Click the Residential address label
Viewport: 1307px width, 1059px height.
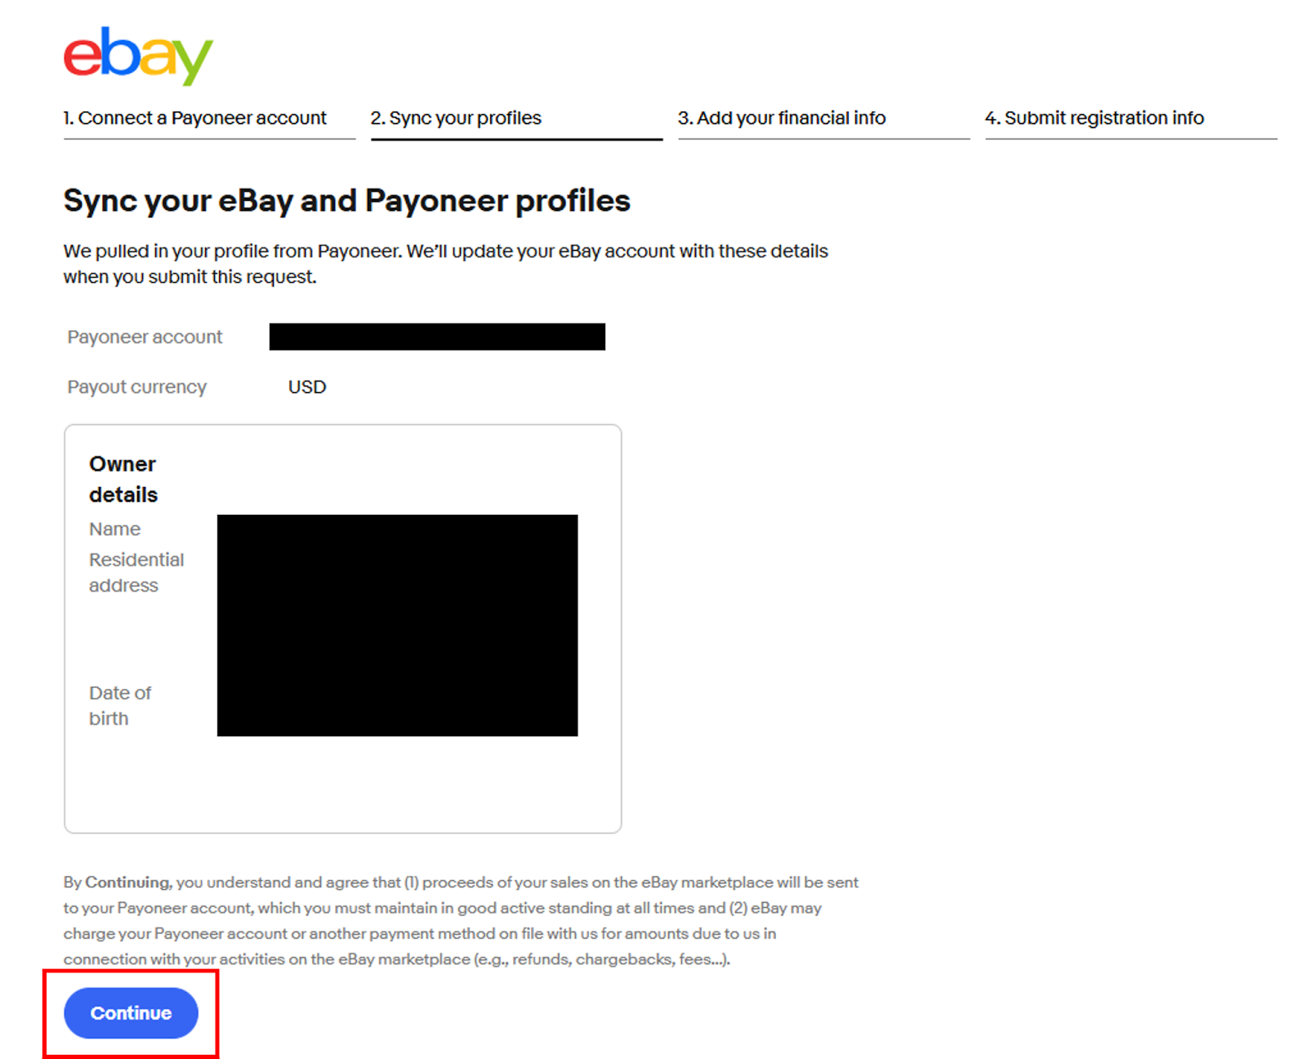136,573
